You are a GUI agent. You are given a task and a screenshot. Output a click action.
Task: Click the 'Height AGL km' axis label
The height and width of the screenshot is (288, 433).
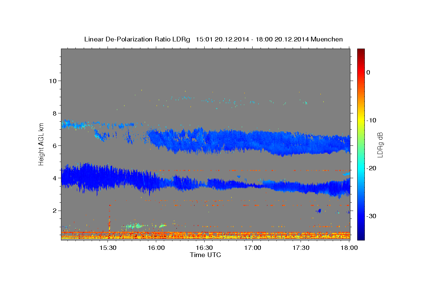click(x=41, y=144)
